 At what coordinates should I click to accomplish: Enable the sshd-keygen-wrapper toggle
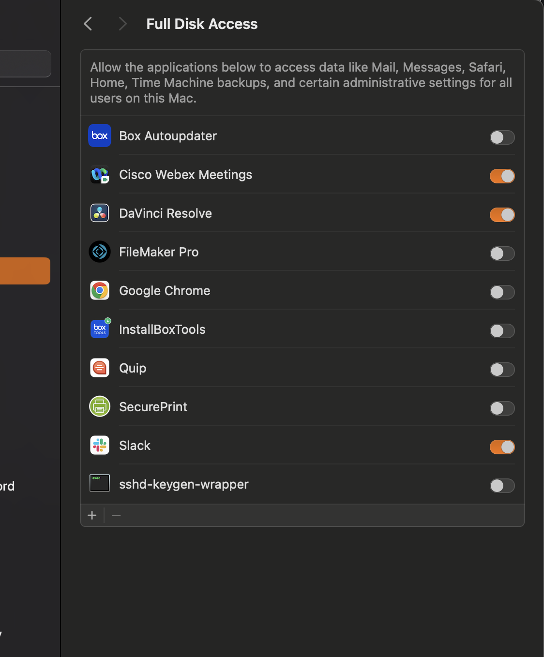click(x=502, y=486)
